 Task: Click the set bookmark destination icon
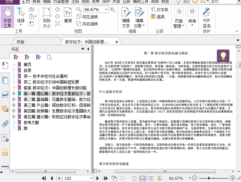pos(38,57)
